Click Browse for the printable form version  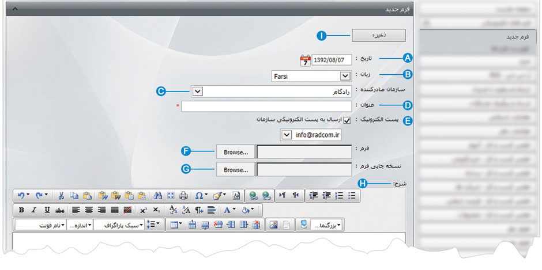click(236, 170)
